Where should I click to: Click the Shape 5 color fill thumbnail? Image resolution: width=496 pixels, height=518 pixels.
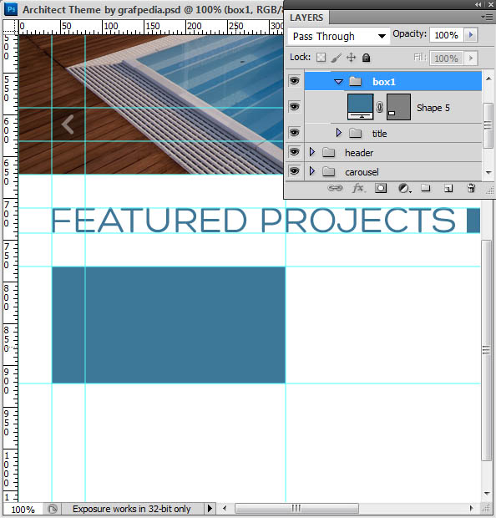(x=360, y=107)
